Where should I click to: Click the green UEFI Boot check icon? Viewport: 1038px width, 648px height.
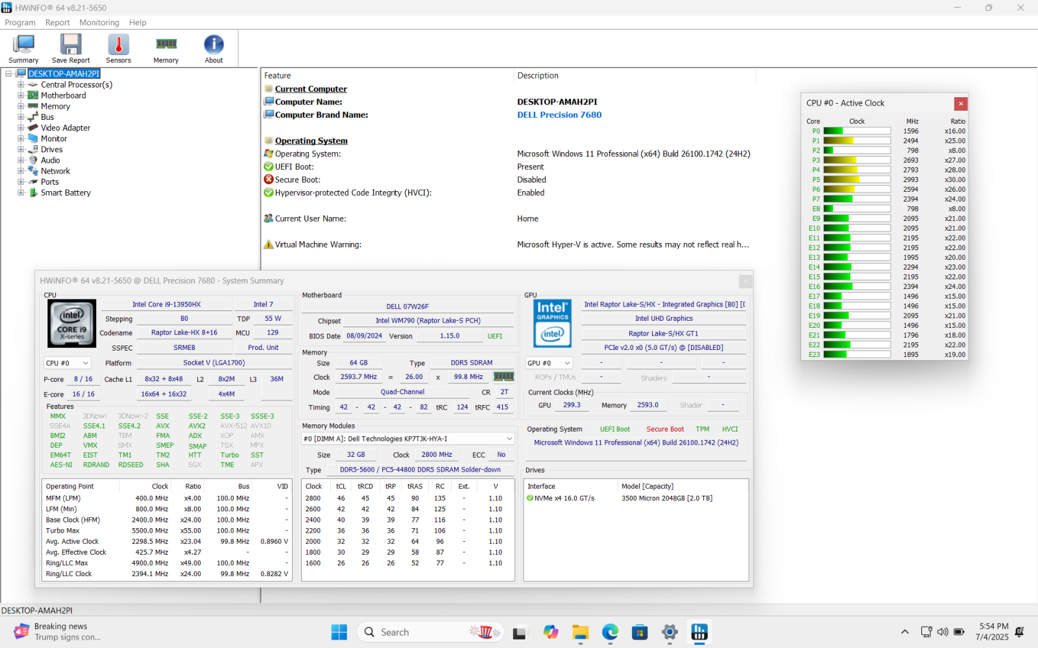point(268,167)
